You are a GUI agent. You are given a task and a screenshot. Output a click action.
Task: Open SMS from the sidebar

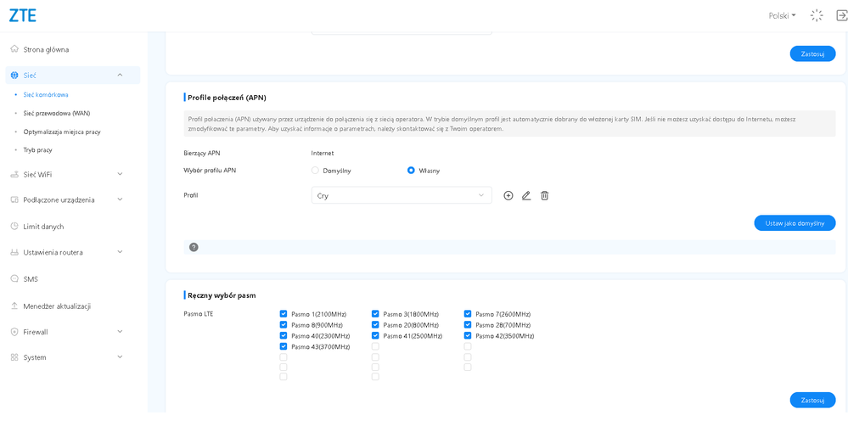click(x=31, y=279)
